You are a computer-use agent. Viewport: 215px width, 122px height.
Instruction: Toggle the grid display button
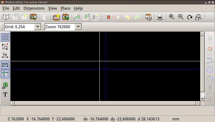coord(5,37)
